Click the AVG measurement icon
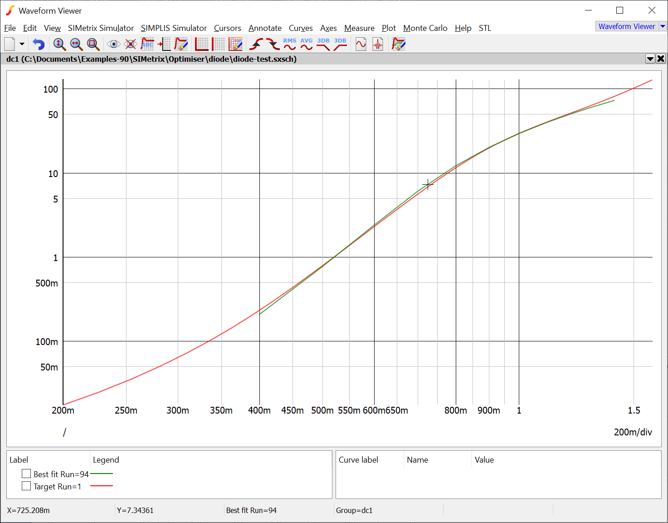The width and height of the screenshot is (668, 523). click(x=307, y=44)
